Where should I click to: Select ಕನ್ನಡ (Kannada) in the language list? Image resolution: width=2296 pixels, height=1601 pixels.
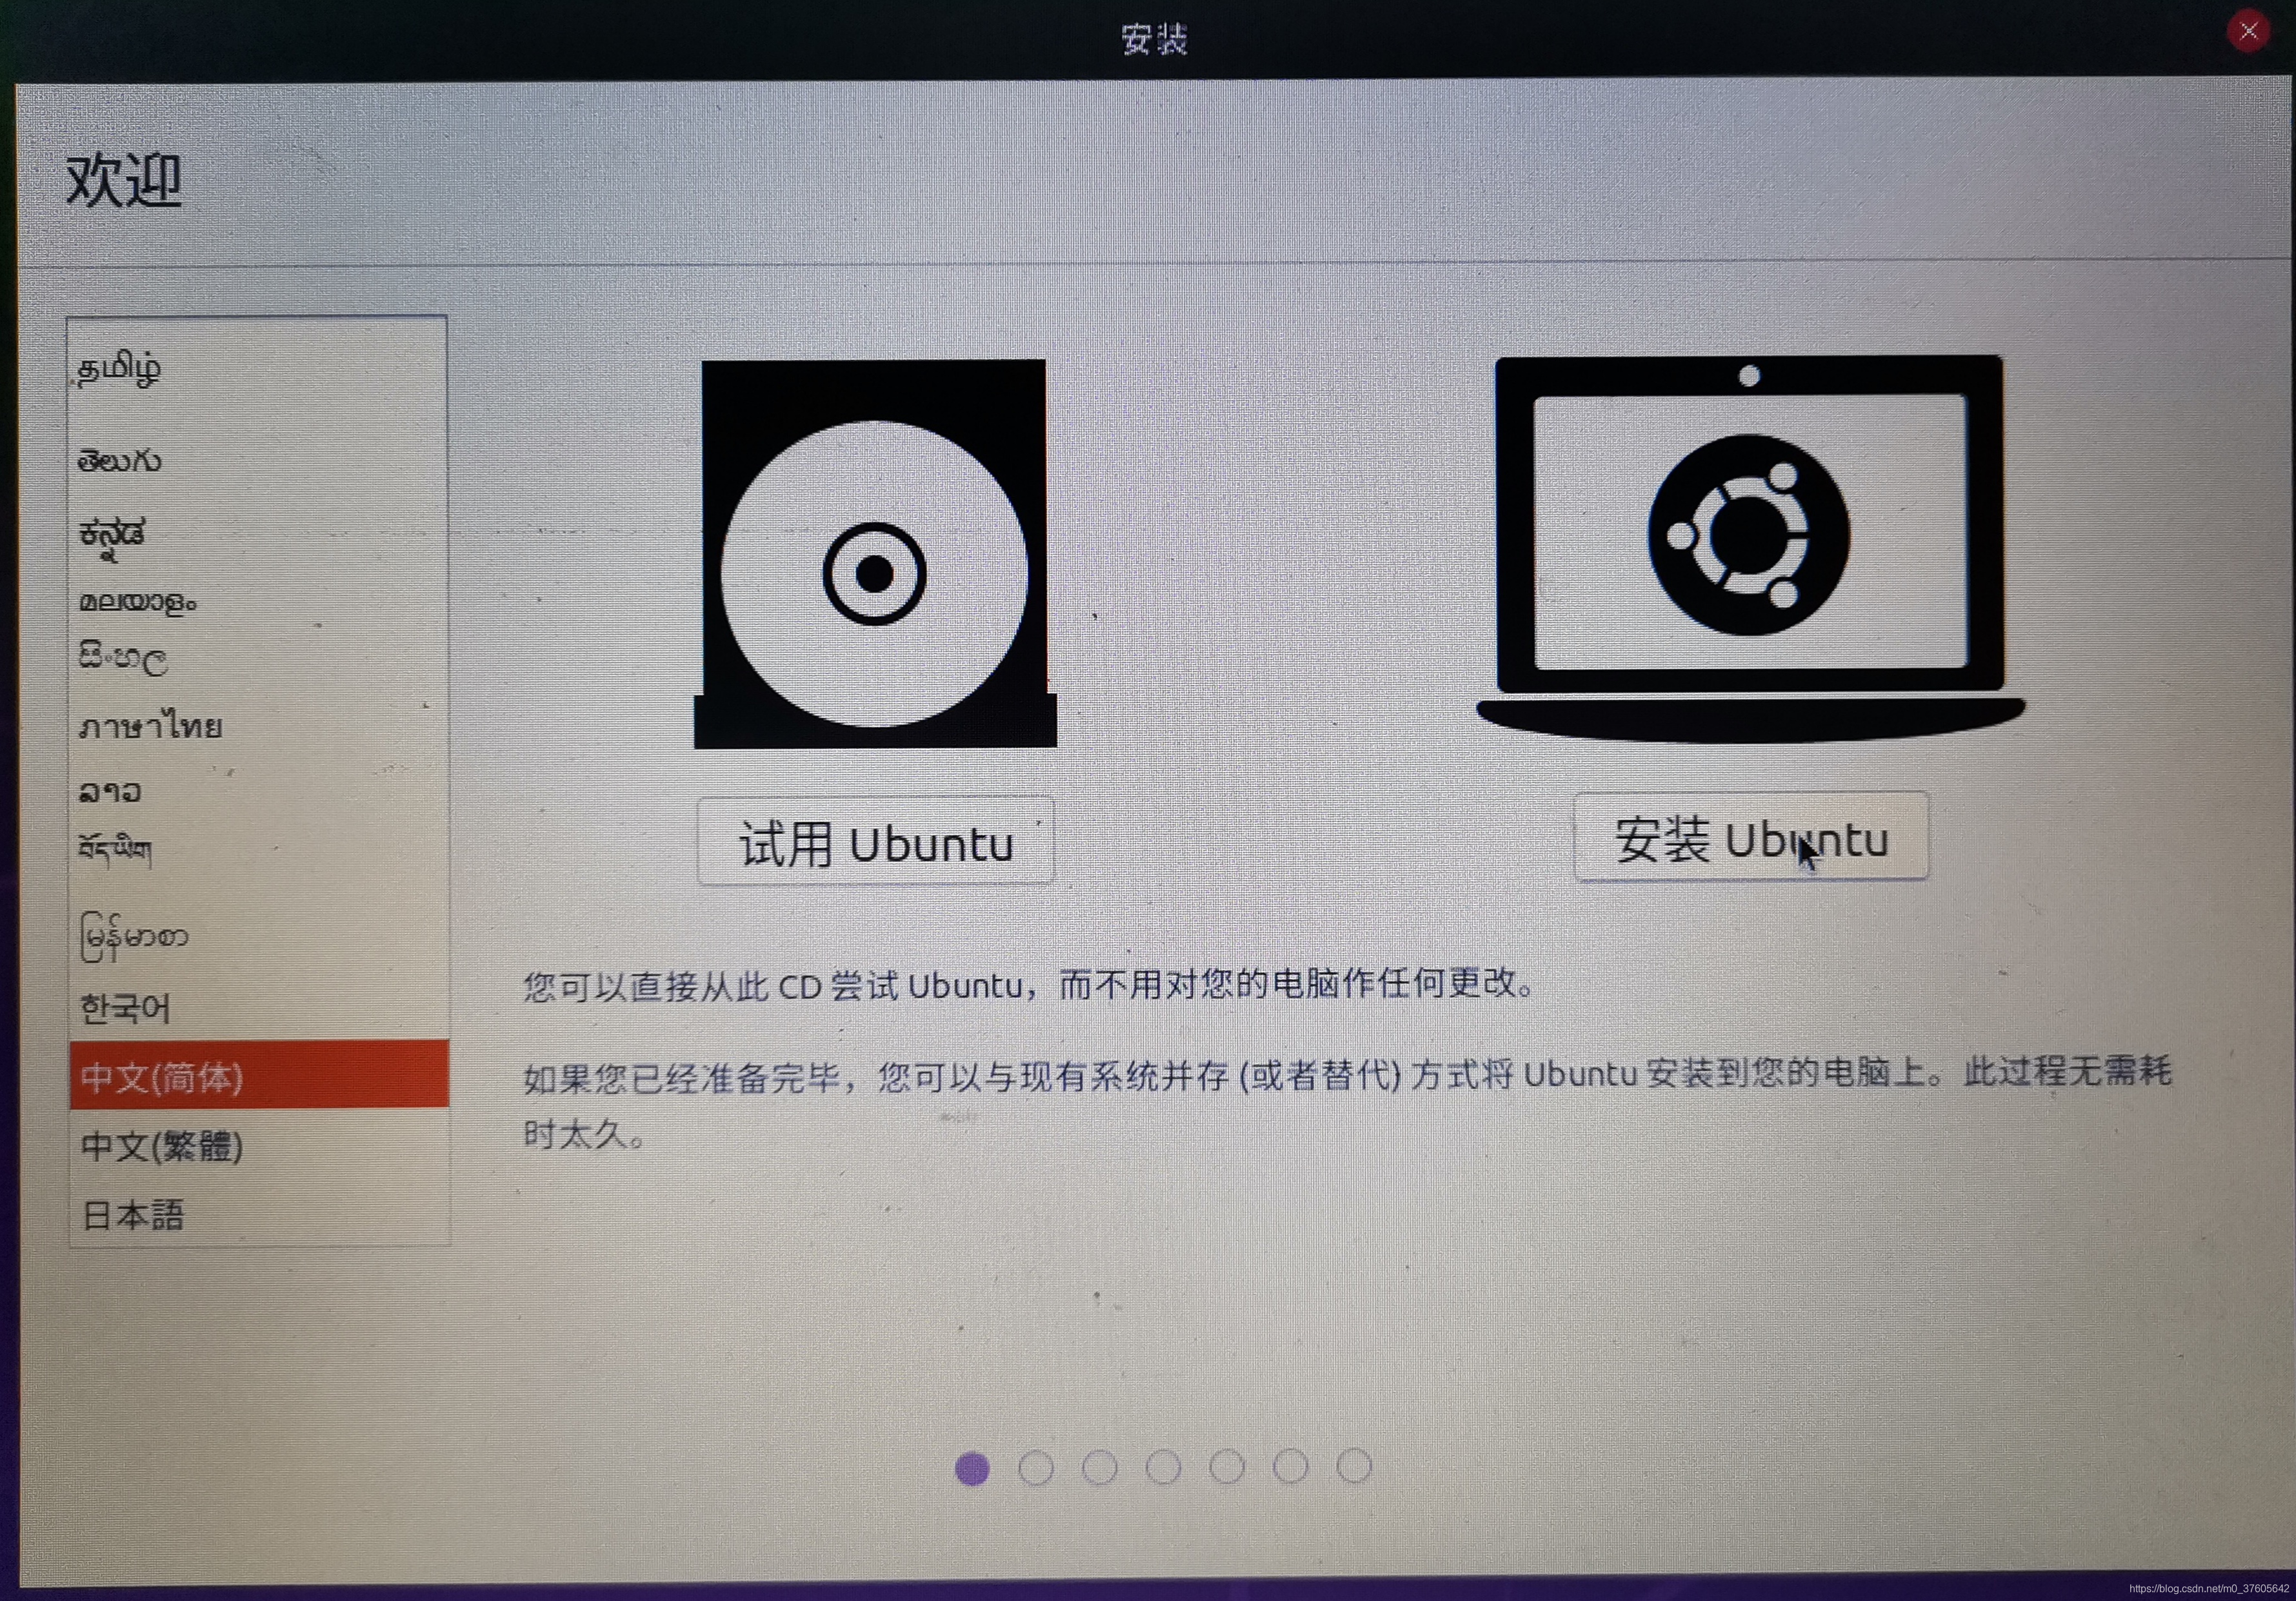coord(258,535)
